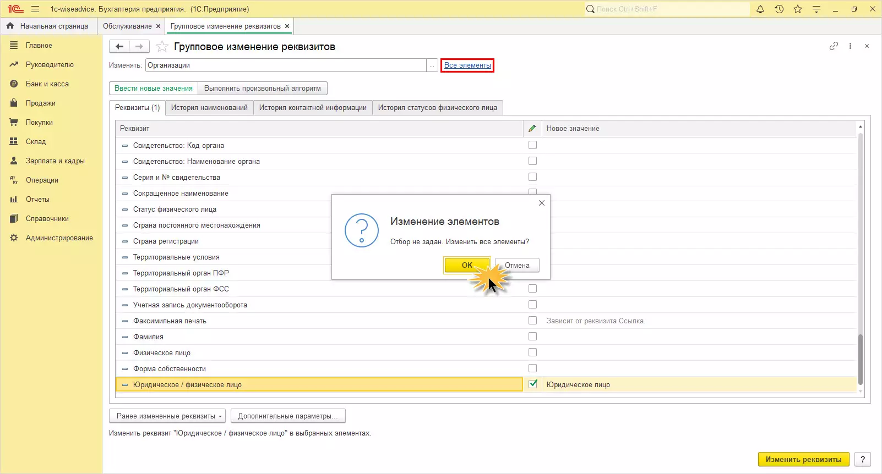This screenshot has height=474, width=882.
Task: Click the Изменить реквизиты button
Action: click(803, 459)
